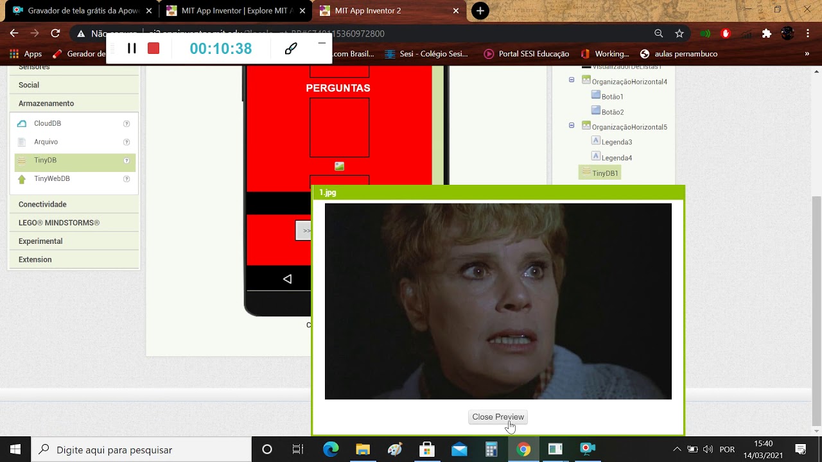Image resolution: width=822 pixels, height=462 pixels.
Task: Close the Gravador de tela grátis tab
Action: (149, 11)
